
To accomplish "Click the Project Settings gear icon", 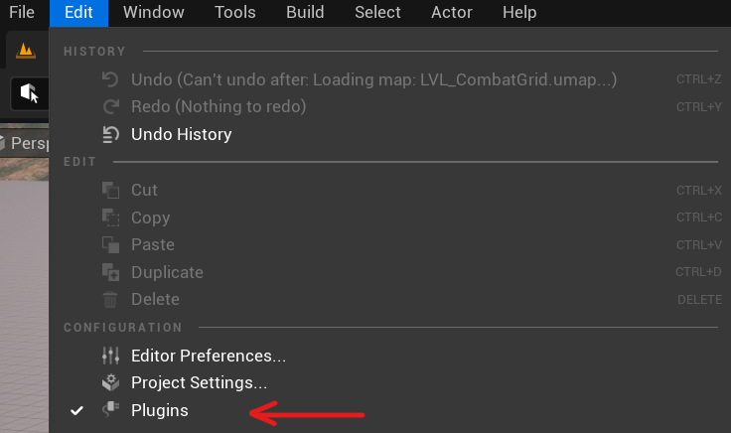I will tap(111, 382).
